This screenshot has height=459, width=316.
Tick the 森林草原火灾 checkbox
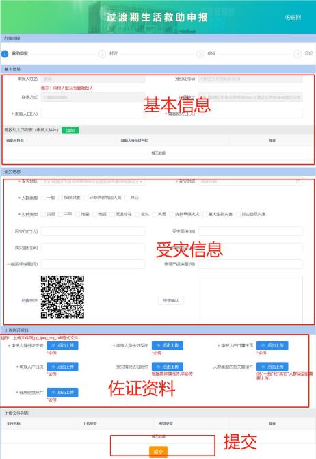click(x=172, y=214)
